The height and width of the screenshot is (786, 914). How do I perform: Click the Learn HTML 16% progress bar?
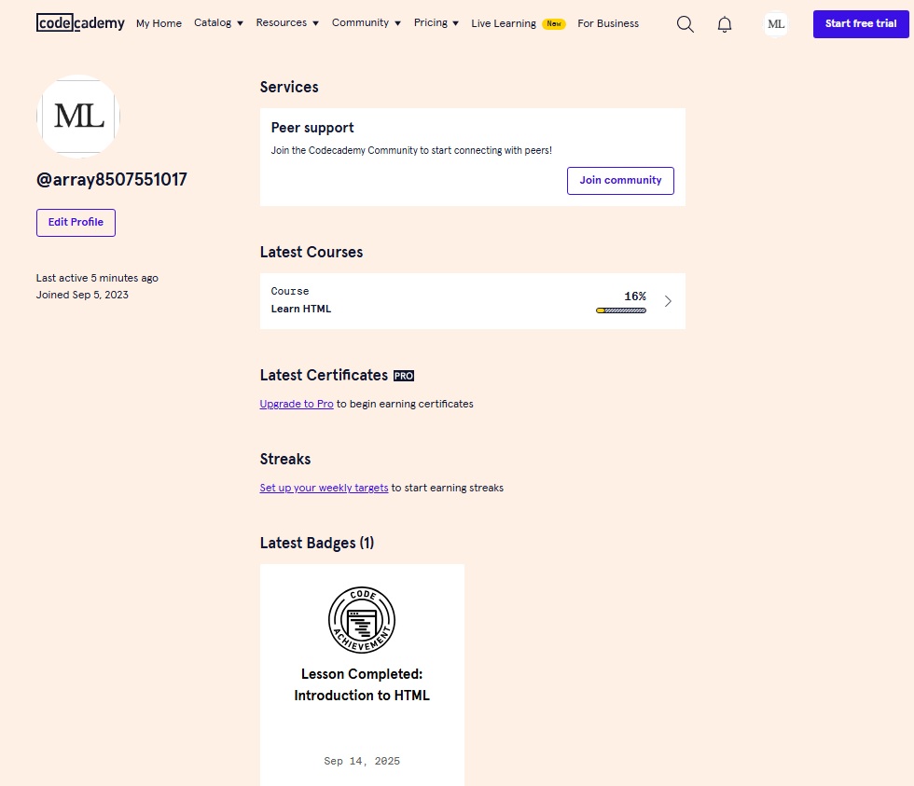621,310
